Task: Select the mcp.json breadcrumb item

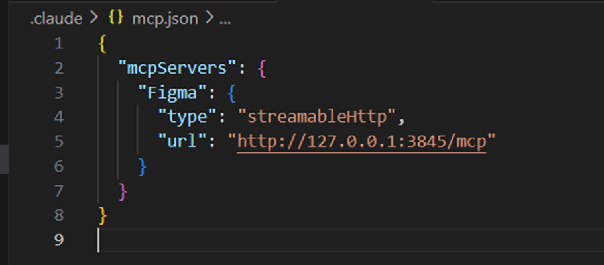Action: [x=166, y=19]
